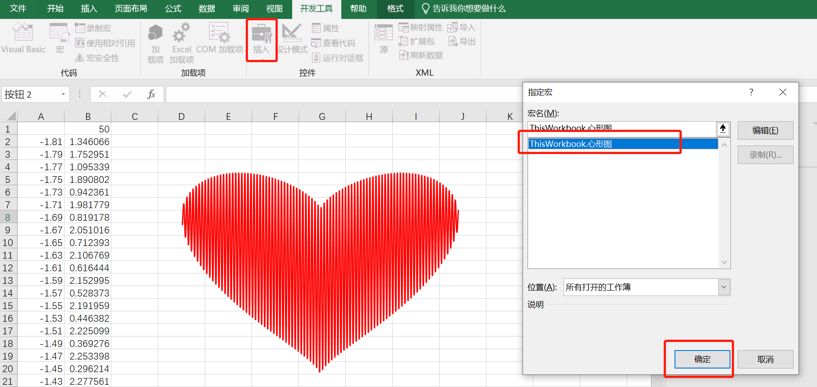The height and width of the screenshot is (387, 817).
Task: Click the Macro name (宏名) input field
Action: tap(622, 129)
